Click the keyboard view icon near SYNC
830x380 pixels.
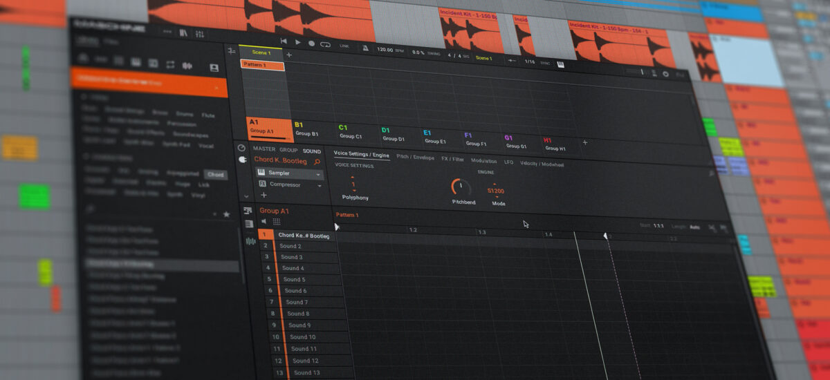[x=560, y=64]
